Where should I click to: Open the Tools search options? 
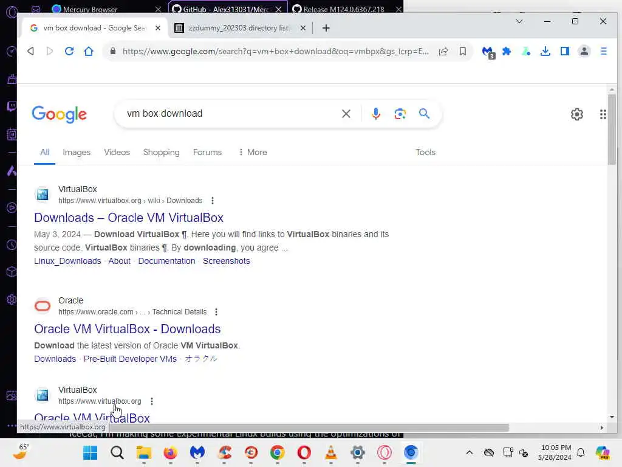tap(426, 152)
